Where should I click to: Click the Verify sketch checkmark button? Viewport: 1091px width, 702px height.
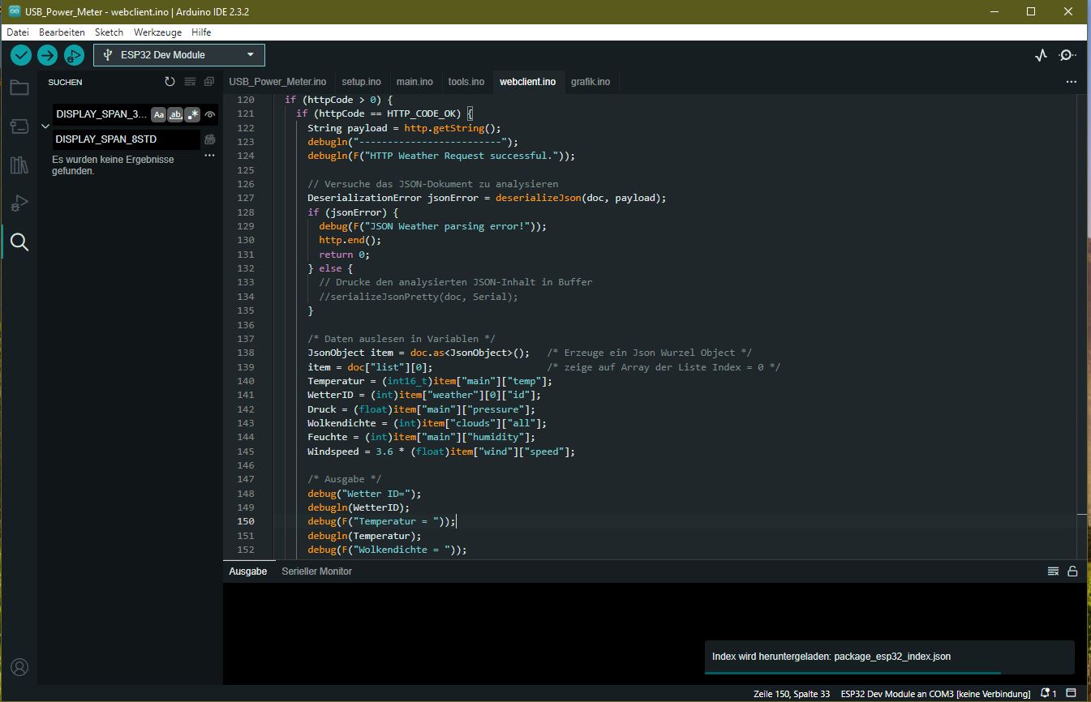(x=21, y=55)
